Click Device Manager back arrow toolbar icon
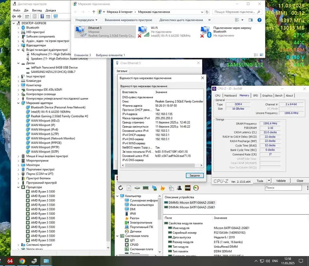 point(14,16)
